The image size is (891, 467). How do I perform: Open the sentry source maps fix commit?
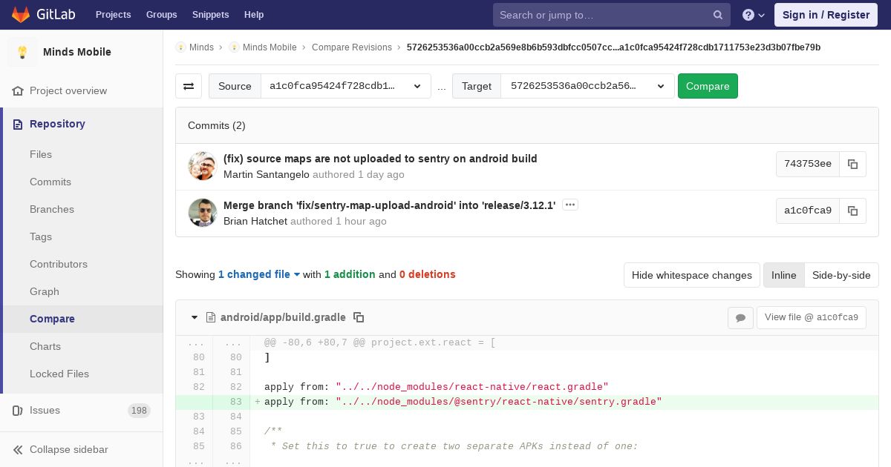tap(380, 159)
